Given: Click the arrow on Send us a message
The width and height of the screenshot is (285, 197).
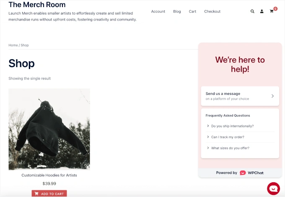Looking at the screenshot, I should (x=272, y=96).
